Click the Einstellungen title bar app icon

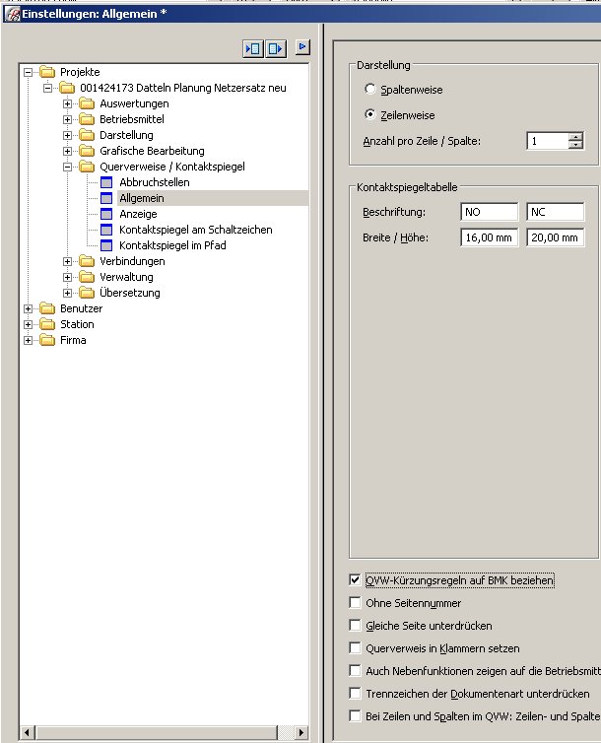click(12, 14)
